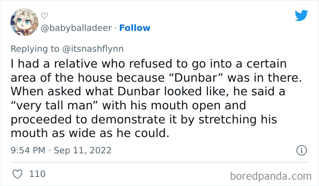Follow the @babyballadeer account

[x=134, y=28]
